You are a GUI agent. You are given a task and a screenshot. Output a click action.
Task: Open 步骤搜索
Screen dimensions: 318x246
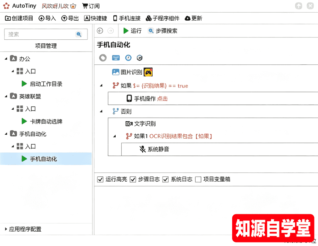[163, 31]
